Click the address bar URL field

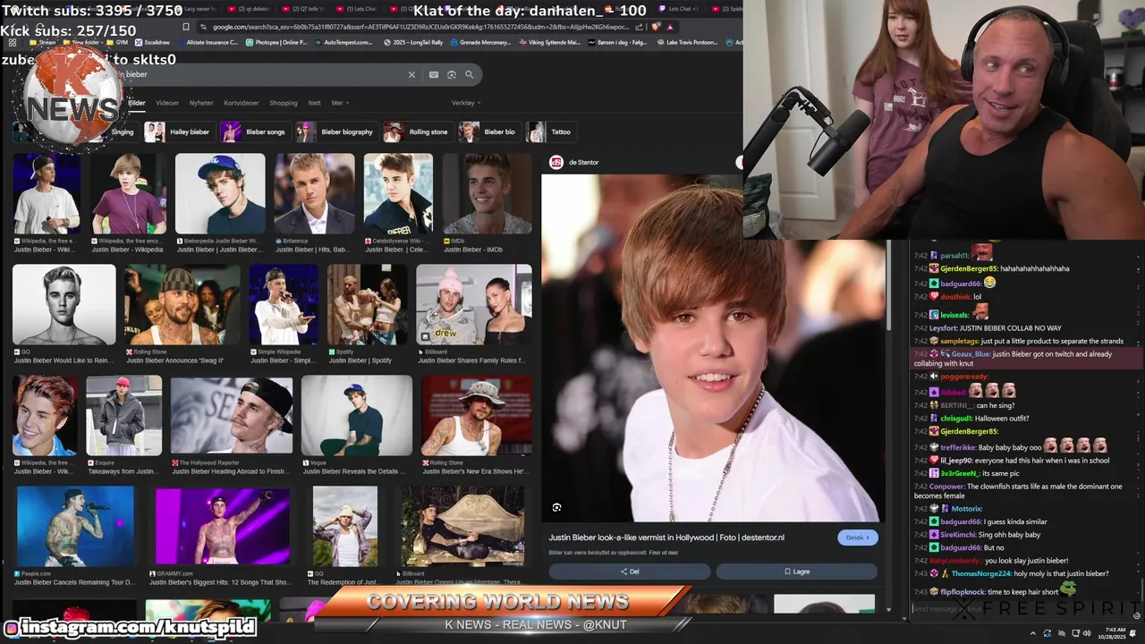(x=419, y=27)
